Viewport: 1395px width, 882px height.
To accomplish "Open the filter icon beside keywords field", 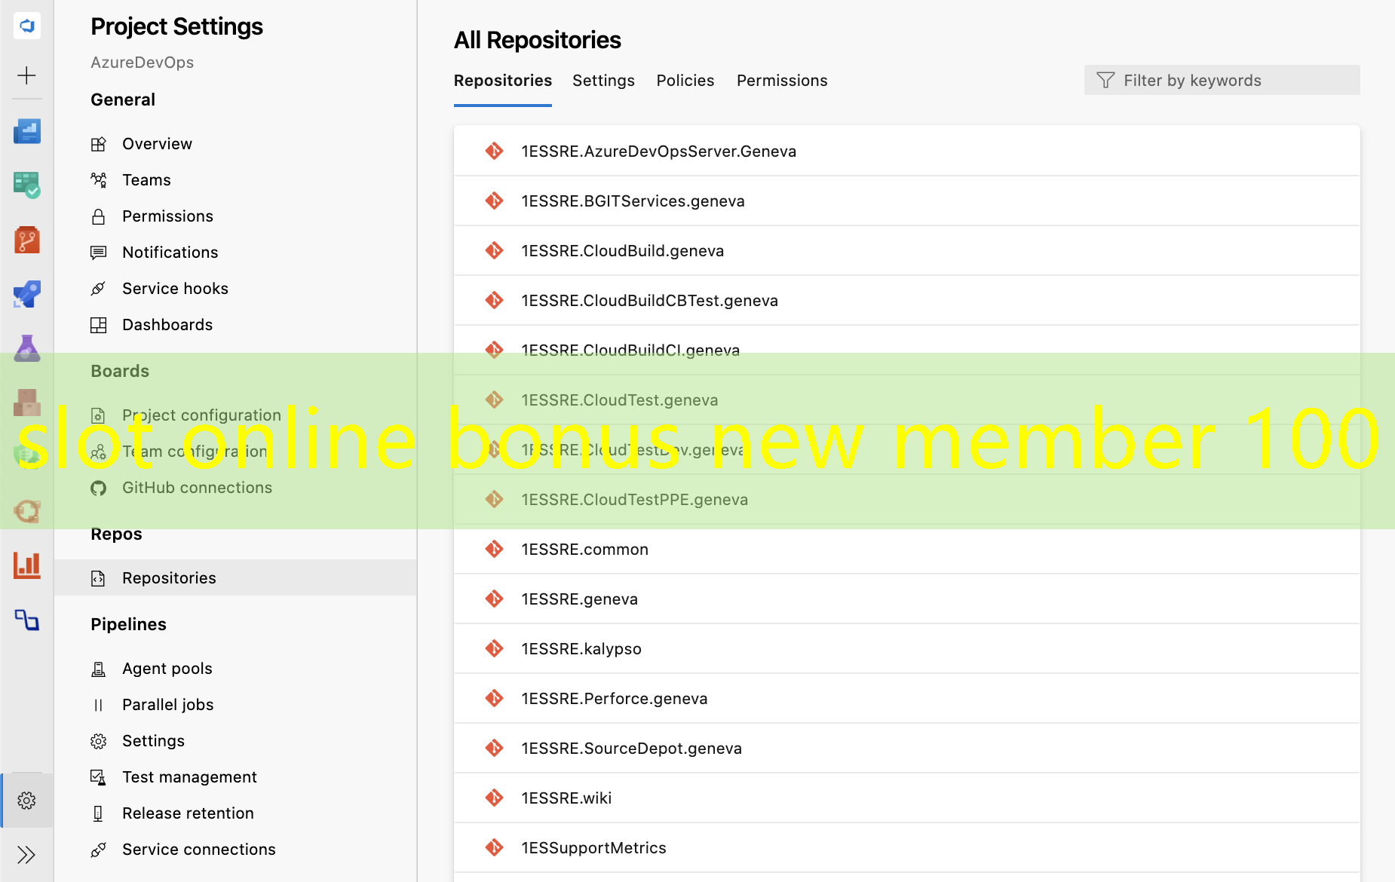I will 1105,80.
